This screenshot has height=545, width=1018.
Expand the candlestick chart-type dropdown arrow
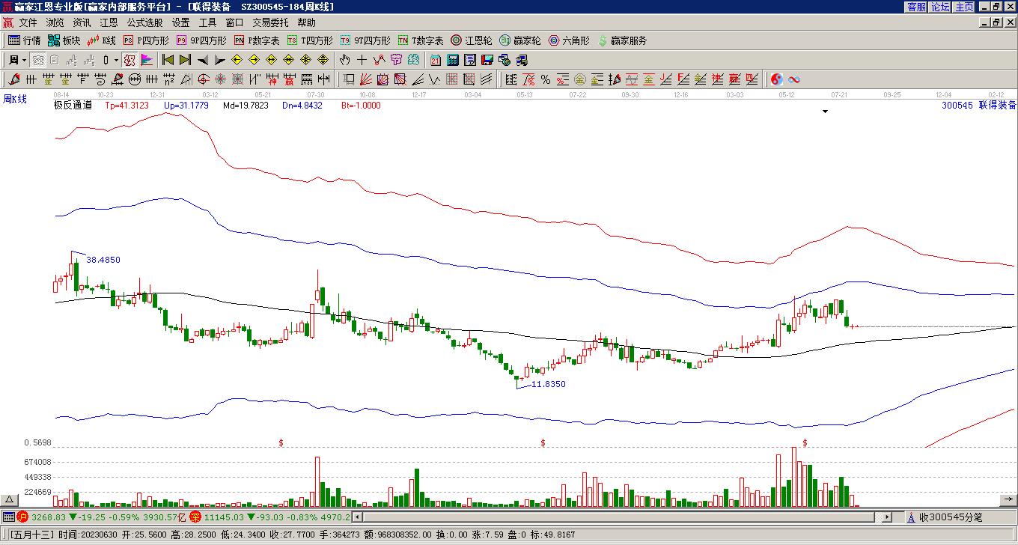(x=116, y=60)
